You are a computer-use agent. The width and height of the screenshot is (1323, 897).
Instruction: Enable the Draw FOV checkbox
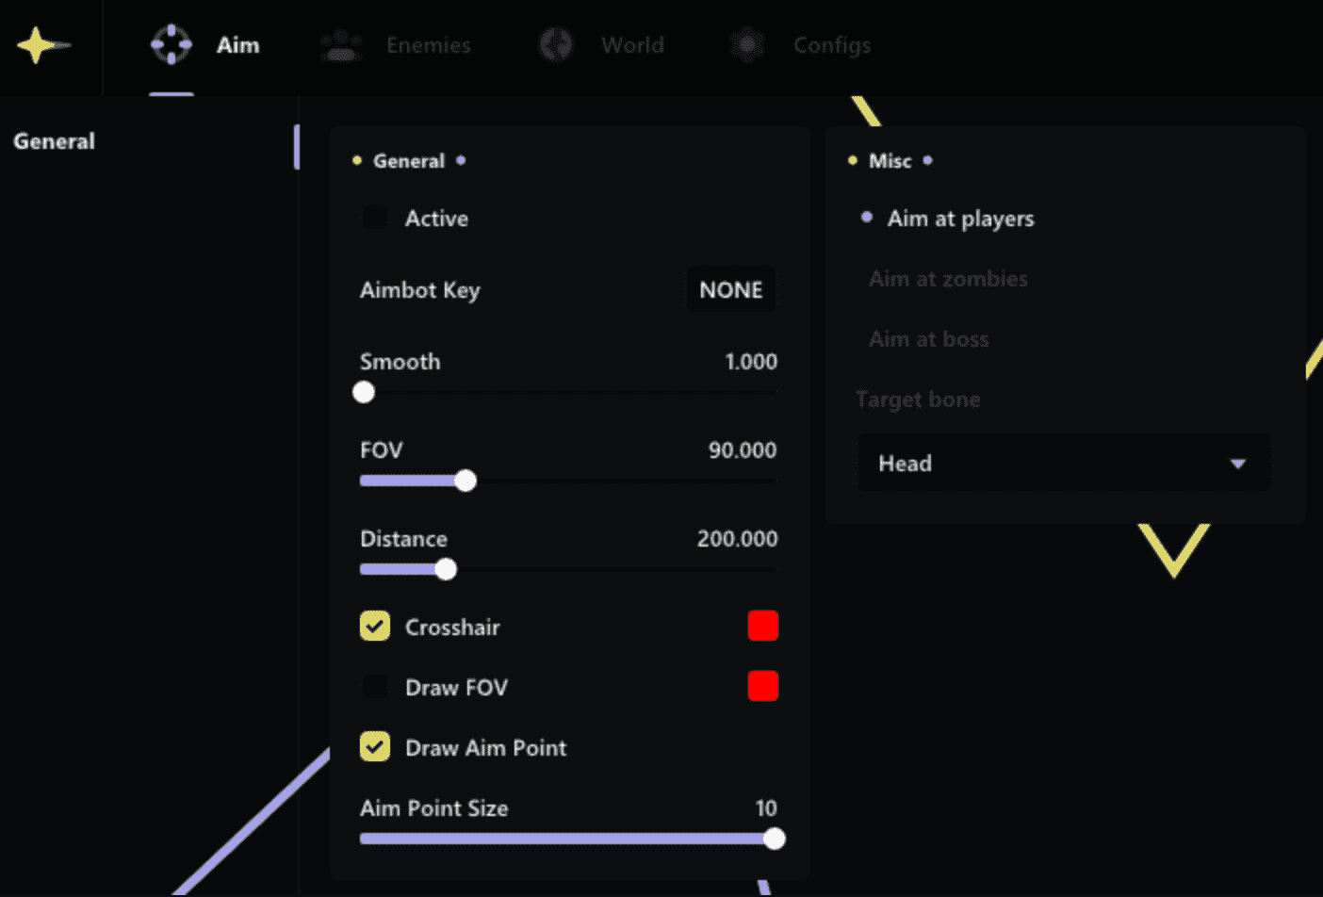tap(375, 687)
